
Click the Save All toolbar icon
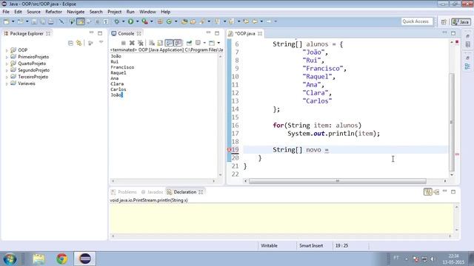[x=43, y=21]
